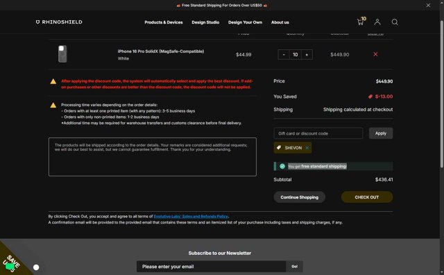The image size is (444, 275).
Task: Click the processing time warning triangle
Action: pyautogui.click(x=53, y=105)
